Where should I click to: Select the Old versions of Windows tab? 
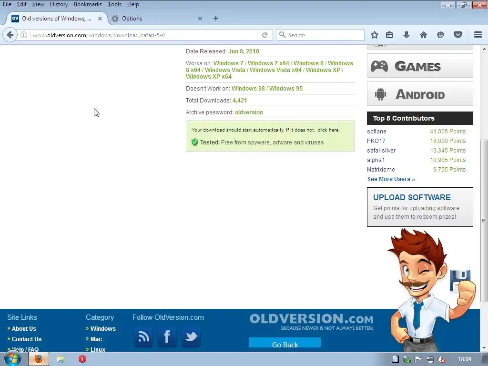point(57,19)
